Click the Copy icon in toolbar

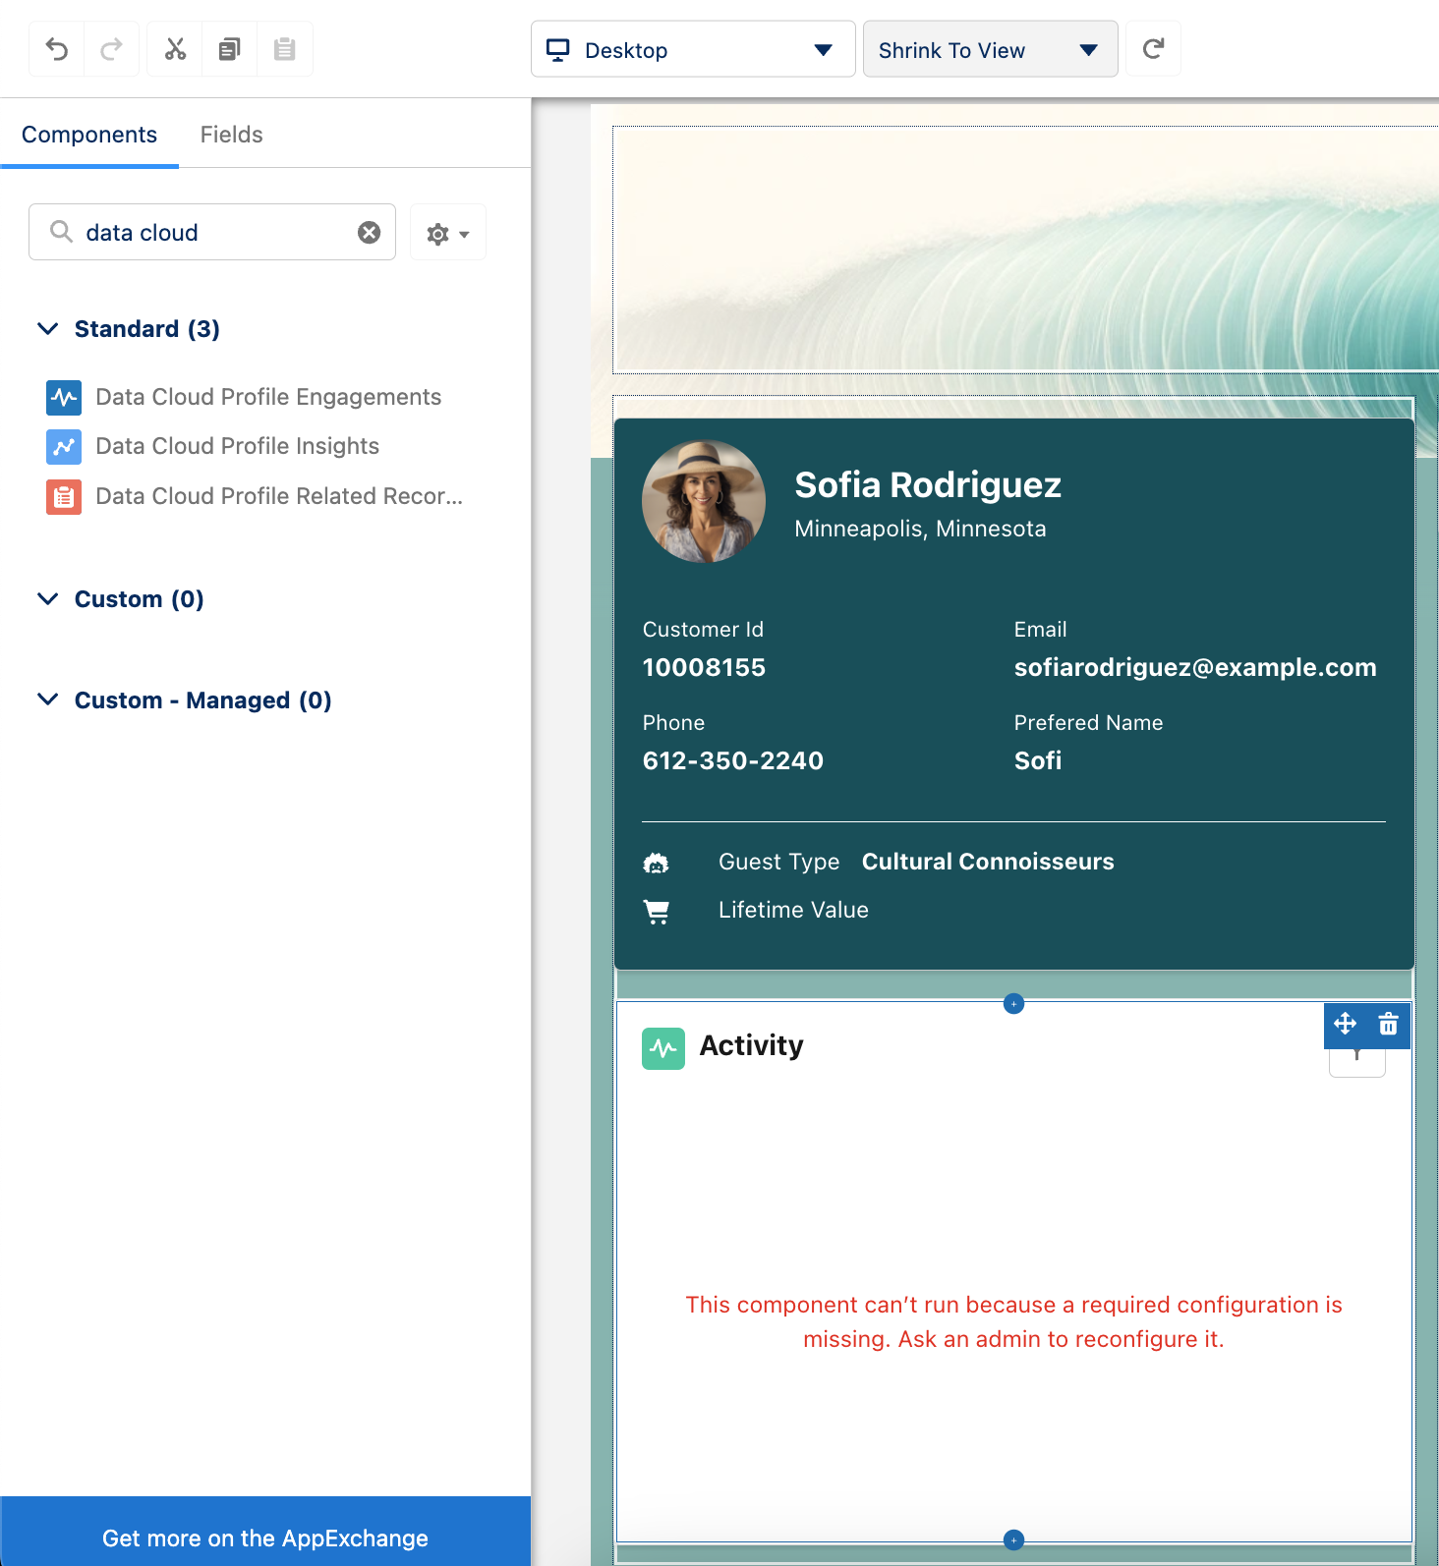coord(230,49)
